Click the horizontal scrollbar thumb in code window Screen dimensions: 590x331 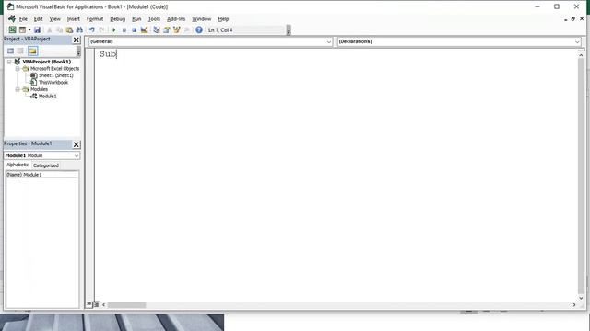[127, 305]
